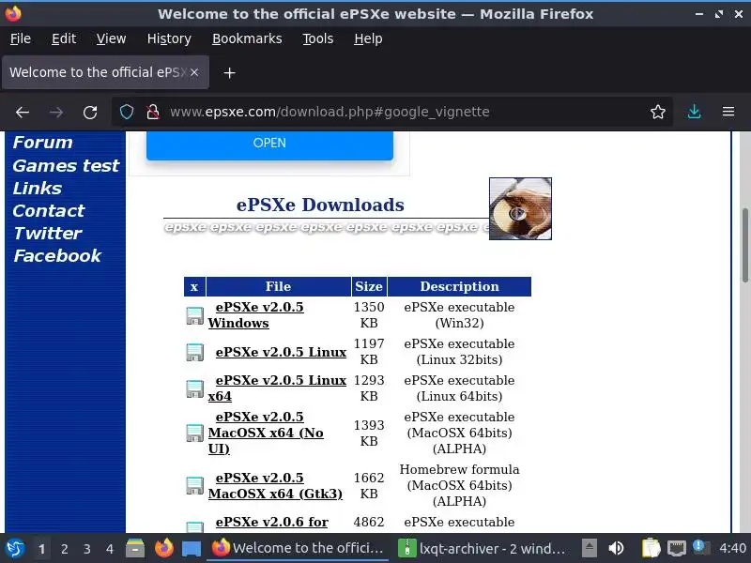
Task: Open the History menu
Action: (169, 38)
